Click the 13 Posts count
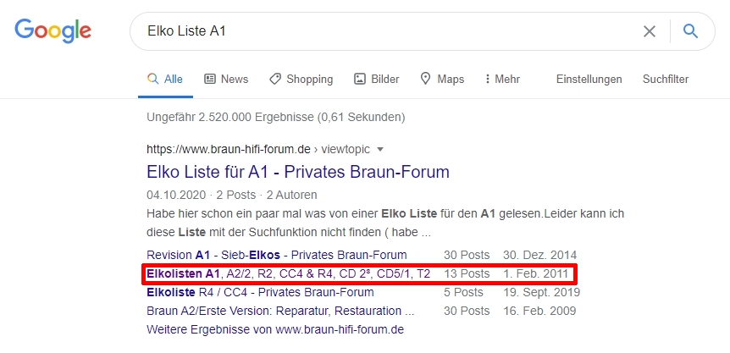730x353 pixels. coord(467,274)
